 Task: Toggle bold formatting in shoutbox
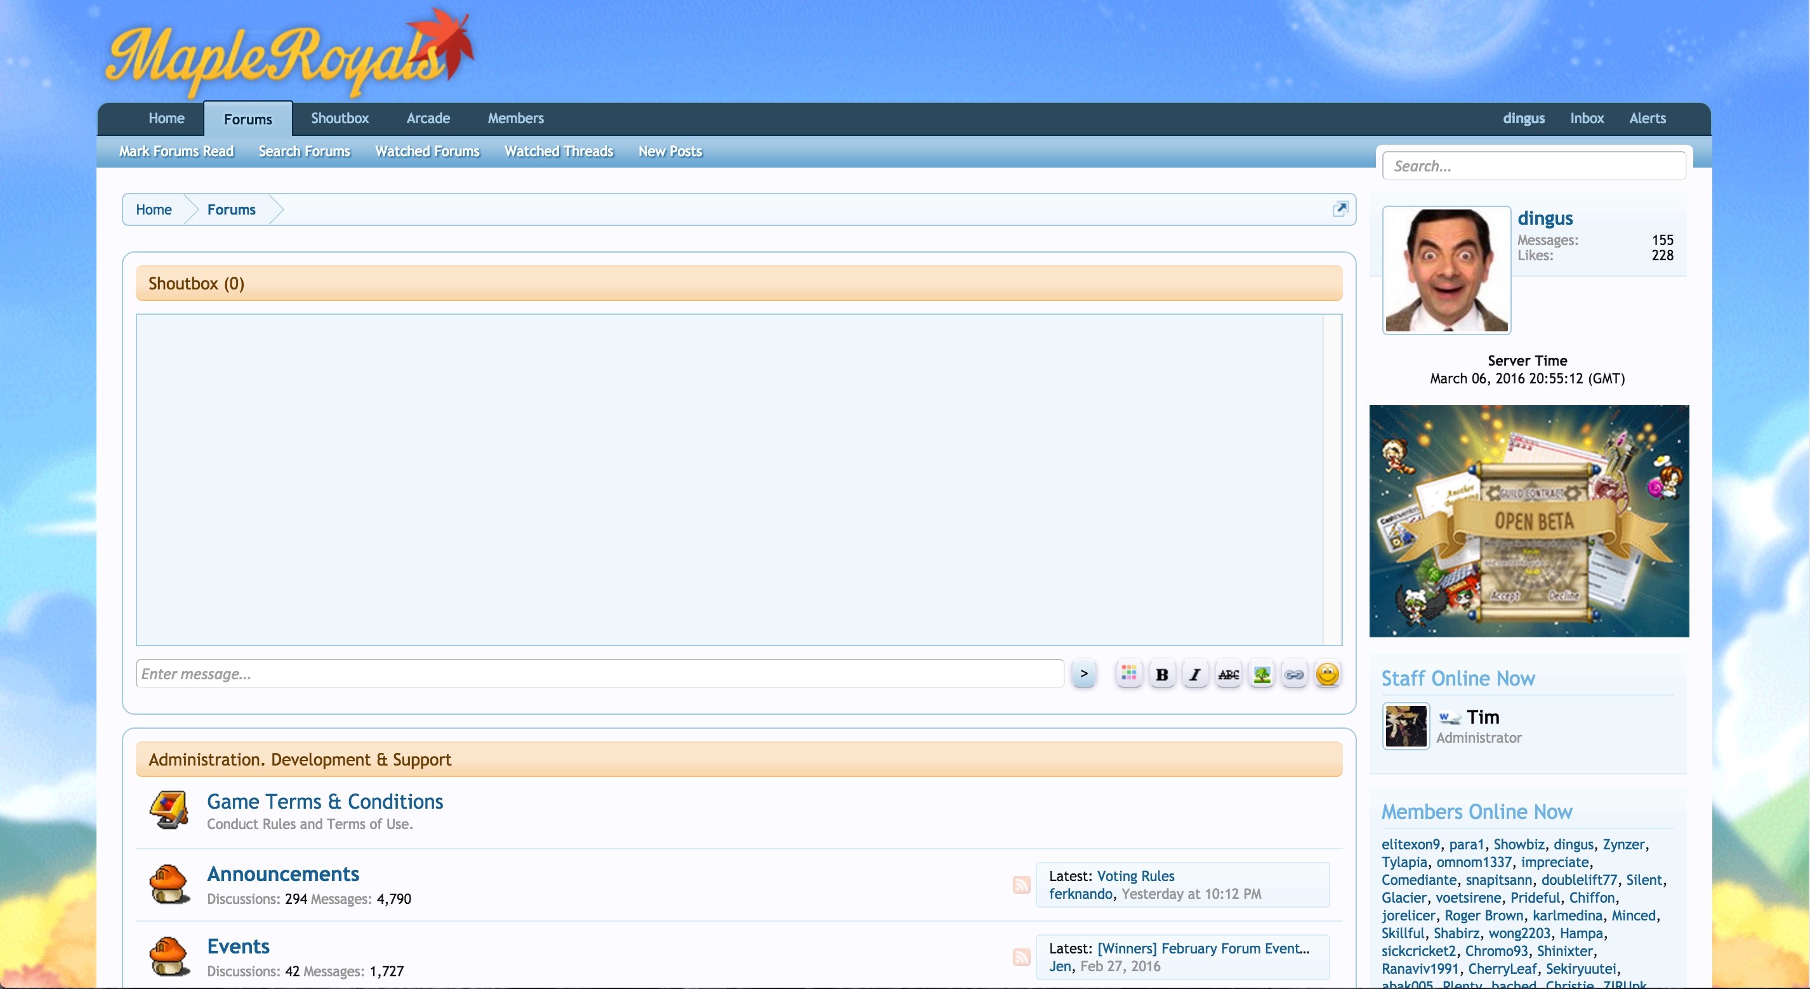pos(1161,674)
